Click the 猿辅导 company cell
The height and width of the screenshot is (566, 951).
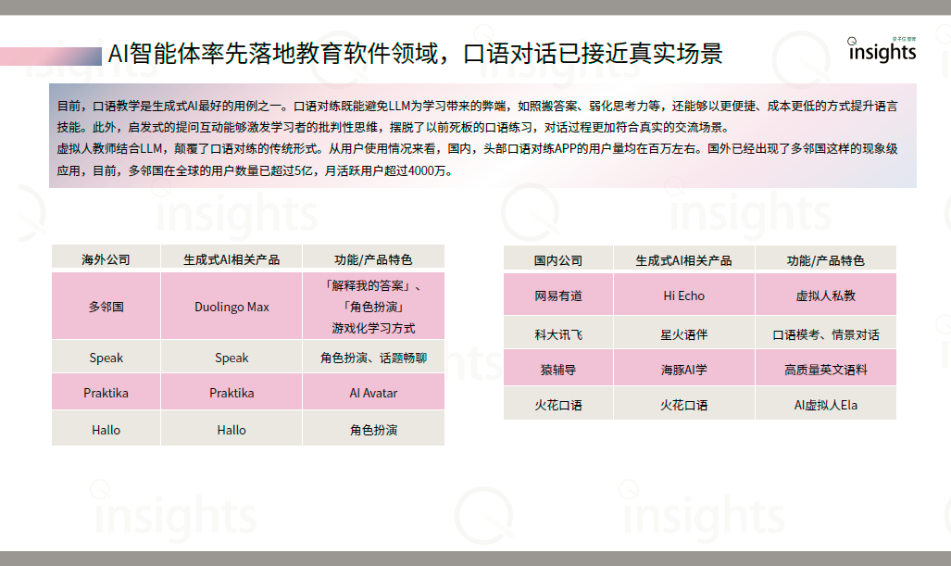click(x=558, y=370)
